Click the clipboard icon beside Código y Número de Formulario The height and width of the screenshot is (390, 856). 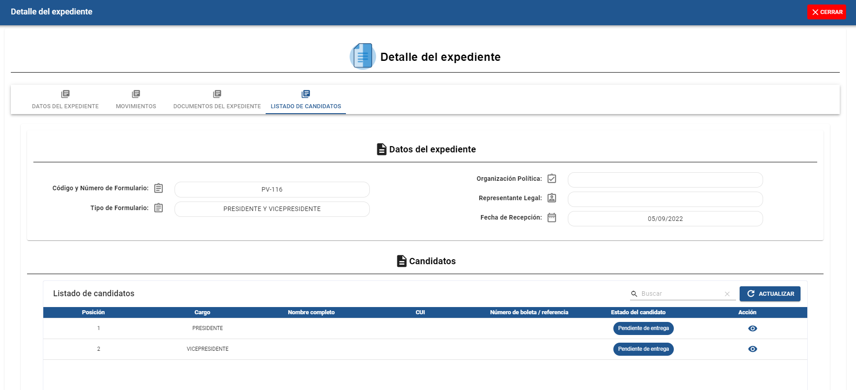tap(158, 188)
